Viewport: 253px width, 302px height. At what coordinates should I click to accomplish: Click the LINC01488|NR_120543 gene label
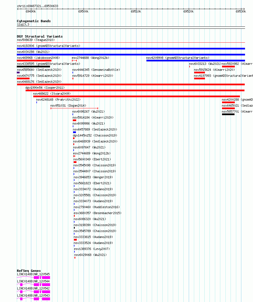click(33, 296)
